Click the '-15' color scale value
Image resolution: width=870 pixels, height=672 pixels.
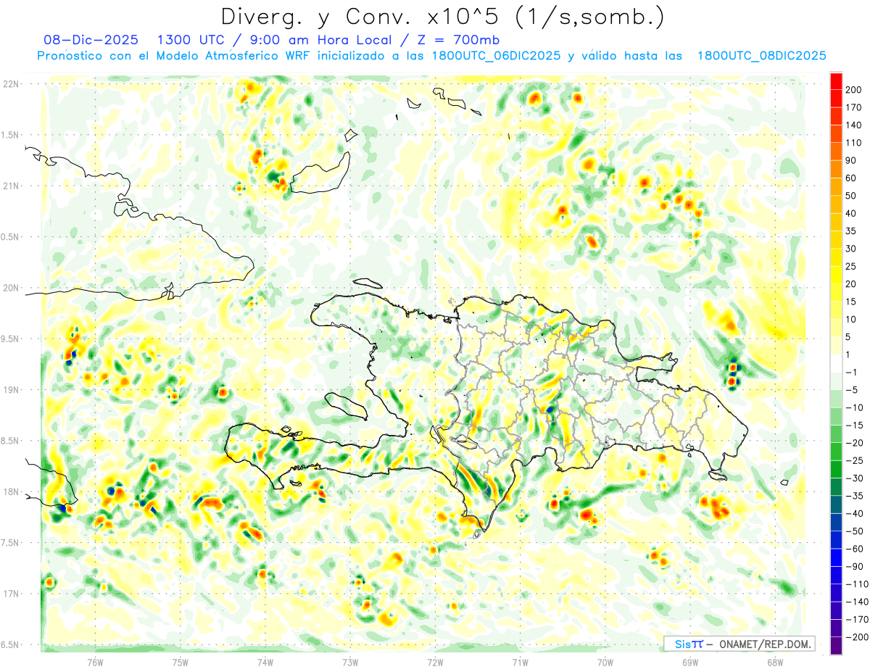855,426
